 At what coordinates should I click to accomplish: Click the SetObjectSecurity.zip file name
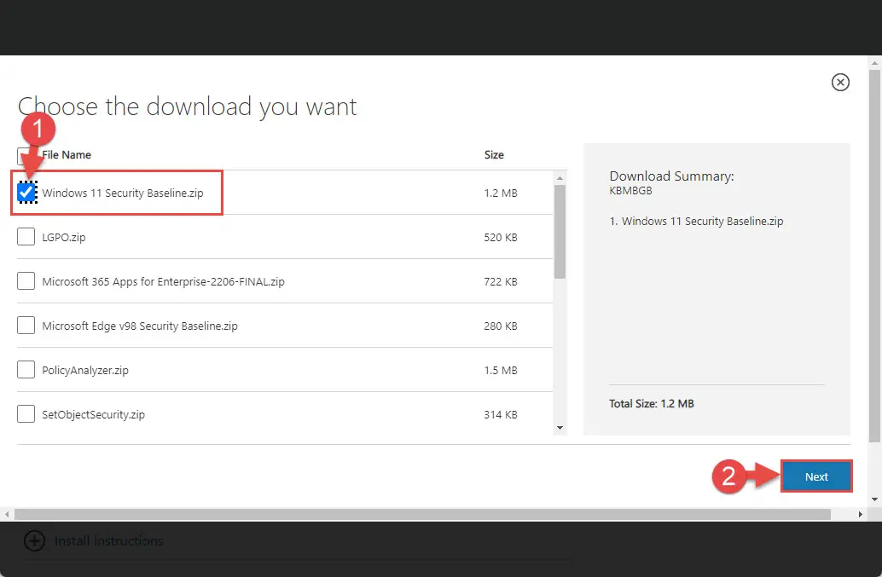click(93, 414)
